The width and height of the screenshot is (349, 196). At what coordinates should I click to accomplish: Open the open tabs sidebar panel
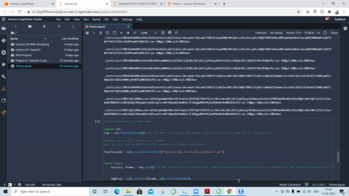[4, 100]
